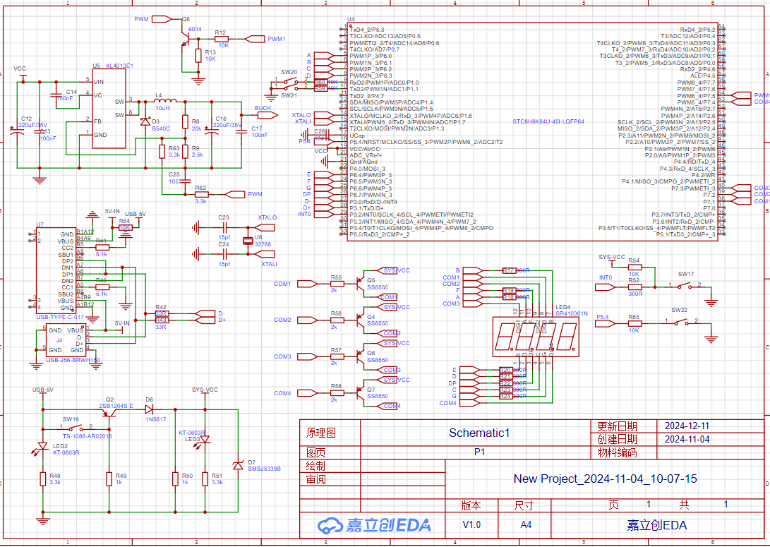Select feedback resistor R8 20k
770x547 pixels.
pyautogui.click(x=185, y=121)
